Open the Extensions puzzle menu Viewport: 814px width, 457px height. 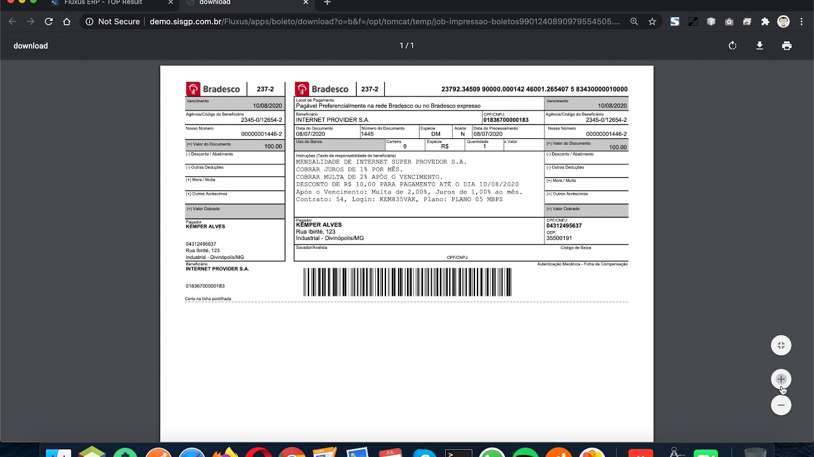(765, 22)
